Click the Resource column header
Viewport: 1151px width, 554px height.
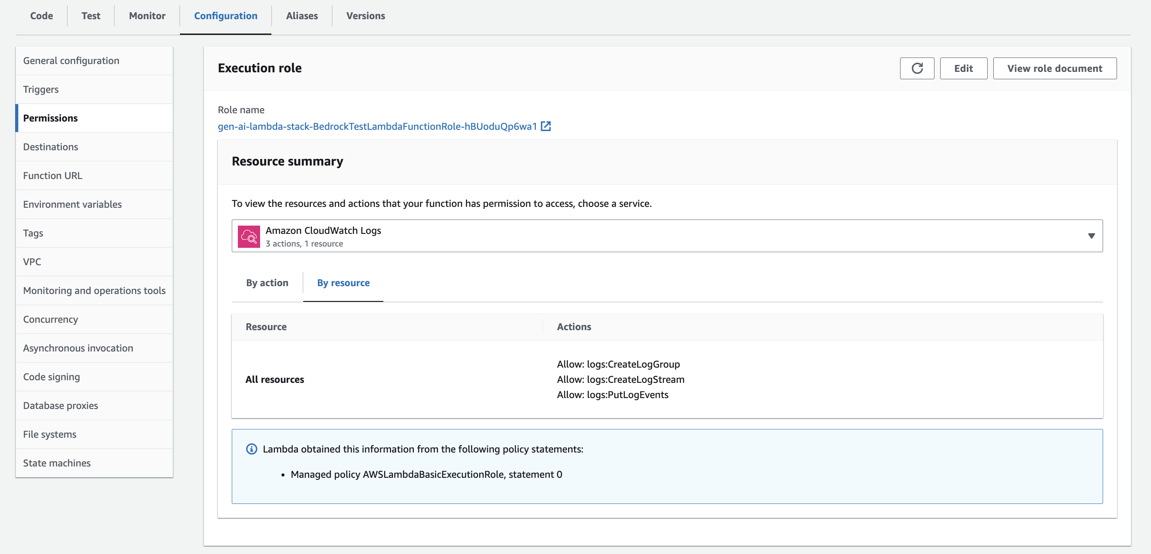(266, 327)
